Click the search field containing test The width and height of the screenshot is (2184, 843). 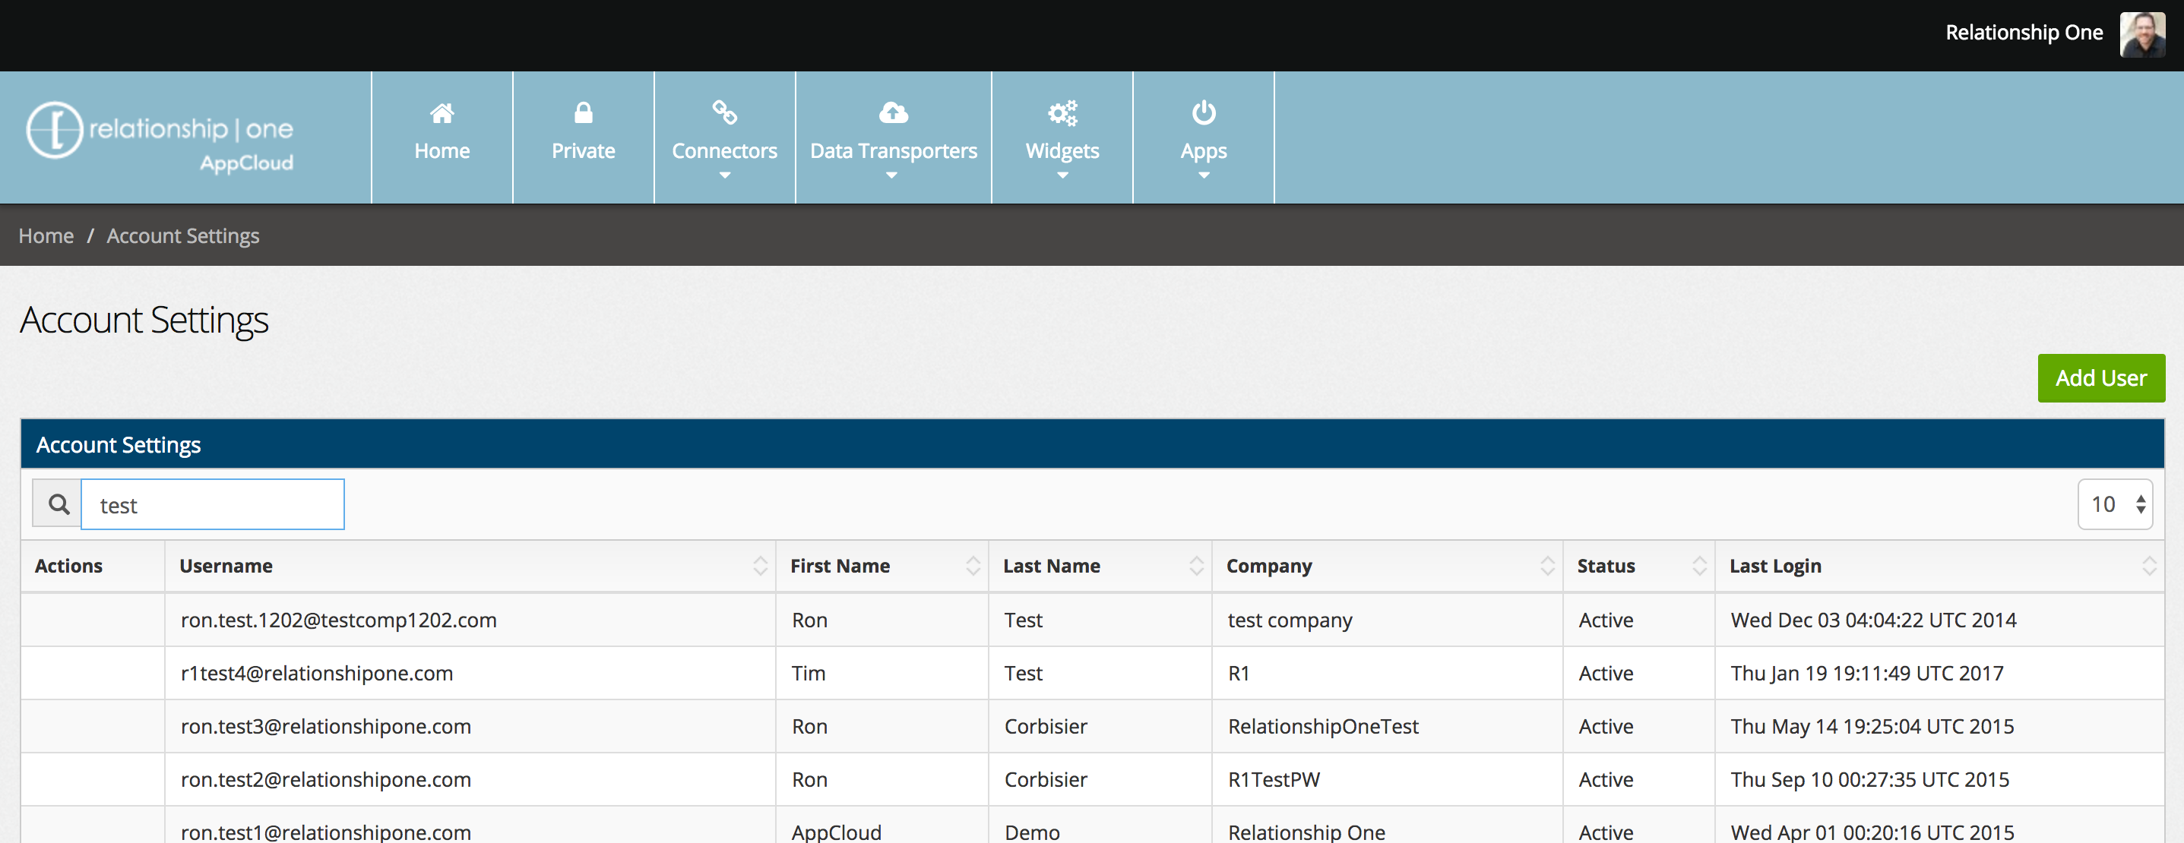point(212,505)
